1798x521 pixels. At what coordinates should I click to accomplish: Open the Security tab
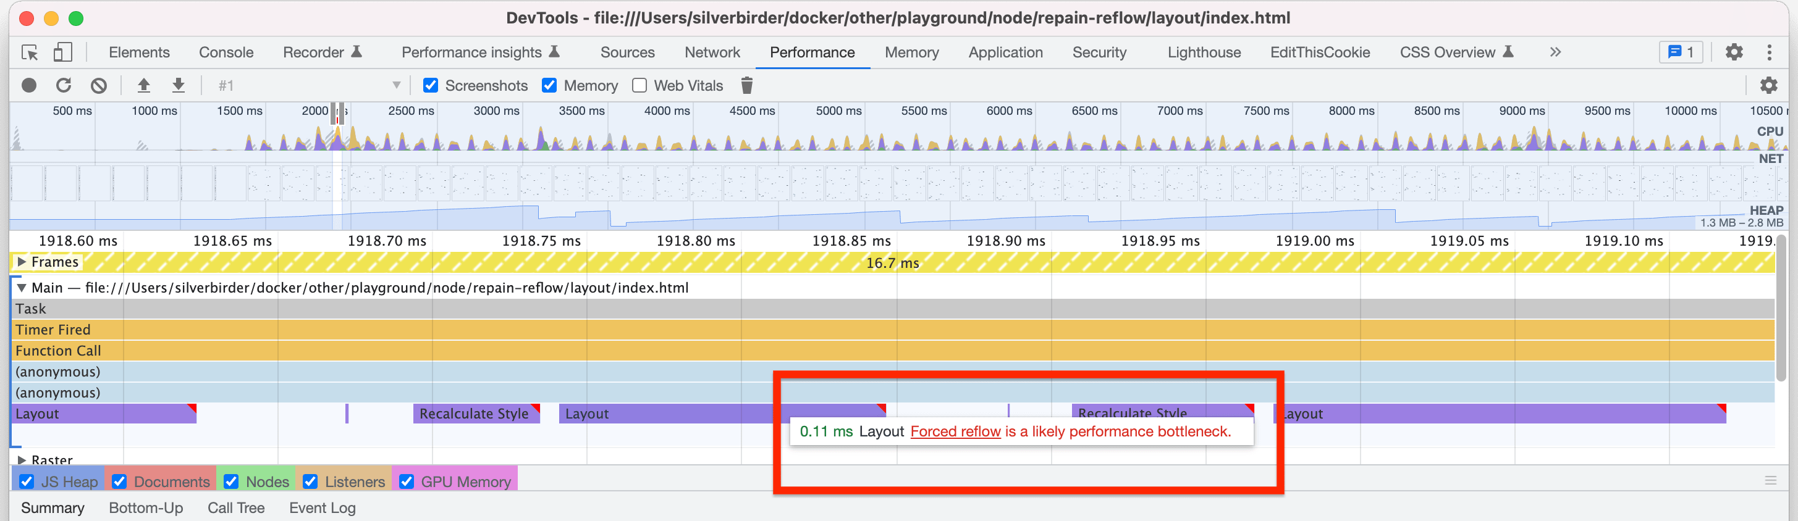coord(1099,52)
